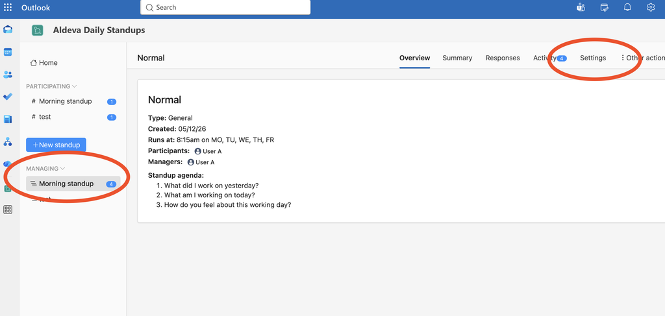Click the Aldeva Daily Standups title
The image size is (665, 316).
[99, 30]
